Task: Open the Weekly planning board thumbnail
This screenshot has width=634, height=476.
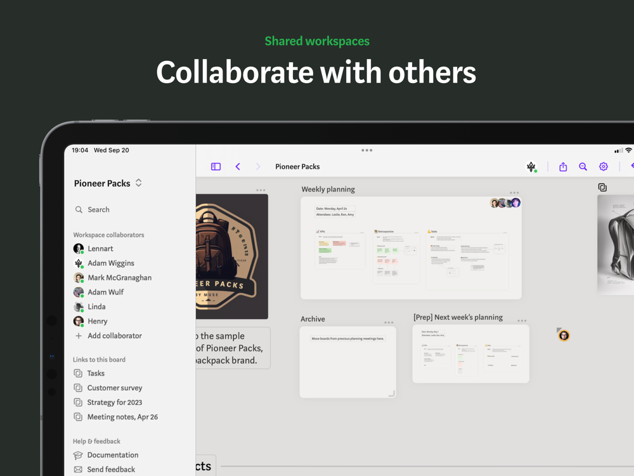Action: 411,248
